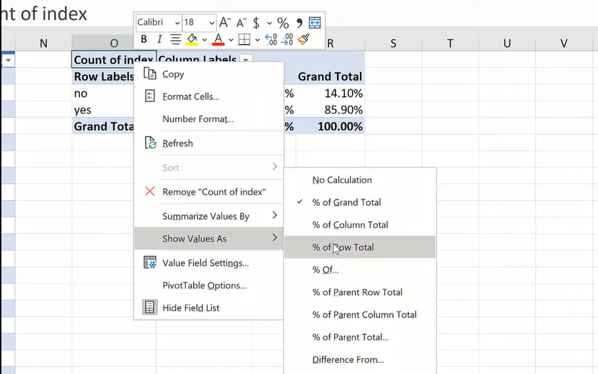The height and width of the screenshot is (374, 598).
Task: Select % of Column Total
Action: tap(360, 225)
